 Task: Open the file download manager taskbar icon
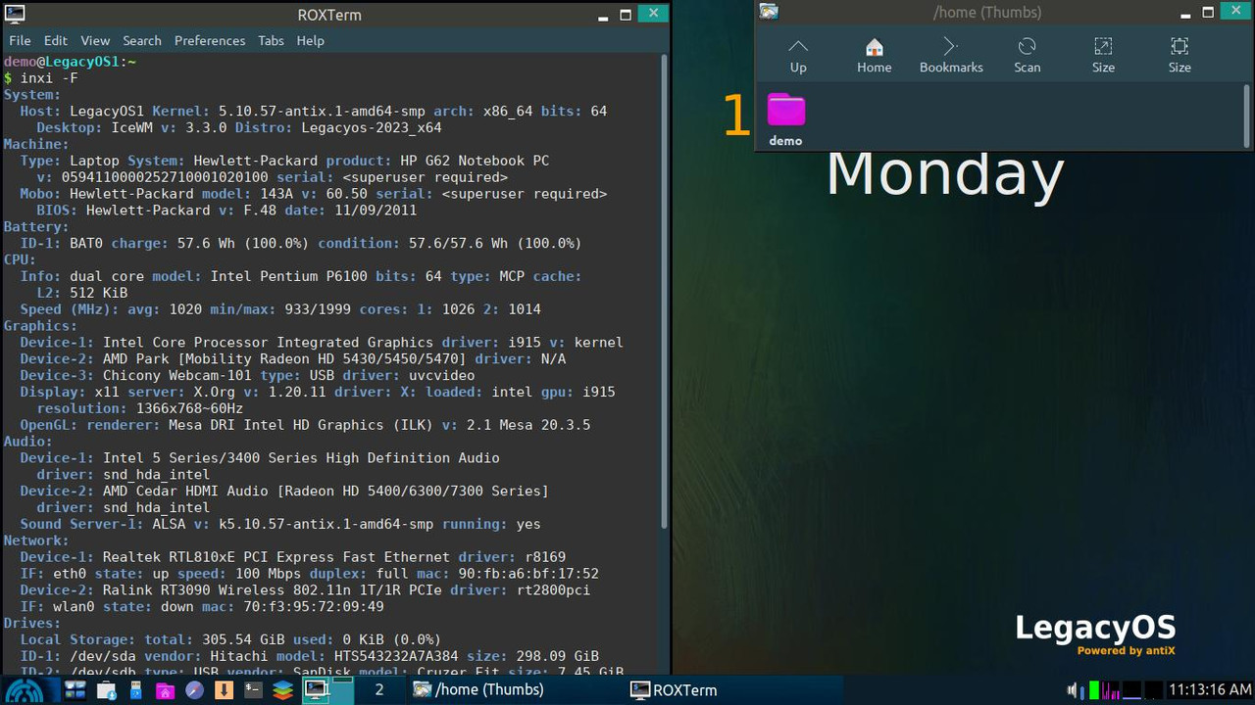tap(107, 690)
